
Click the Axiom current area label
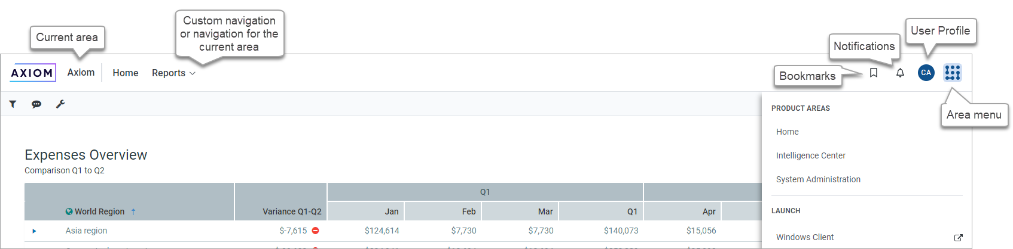pyautogui.click(x=81, y=72)
